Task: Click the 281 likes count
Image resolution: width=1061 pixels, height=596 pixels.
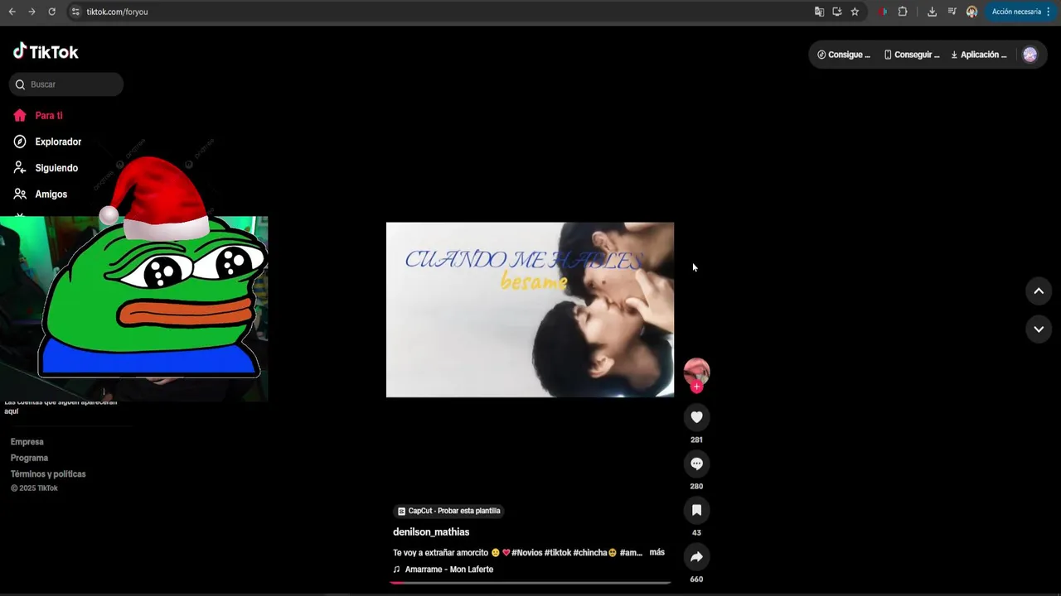Action: [696, 440]
